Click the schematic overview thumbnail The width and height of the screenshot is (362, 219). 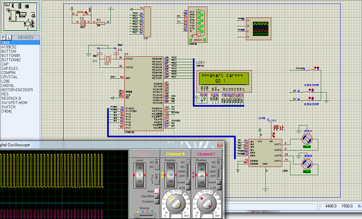pos(20,16)
